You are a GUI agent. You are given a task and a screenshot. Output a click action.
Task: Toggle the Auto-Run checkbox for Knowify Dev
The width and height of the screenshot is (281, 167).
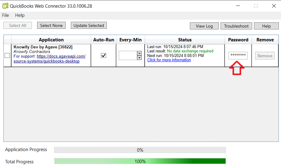coord(104,55)
